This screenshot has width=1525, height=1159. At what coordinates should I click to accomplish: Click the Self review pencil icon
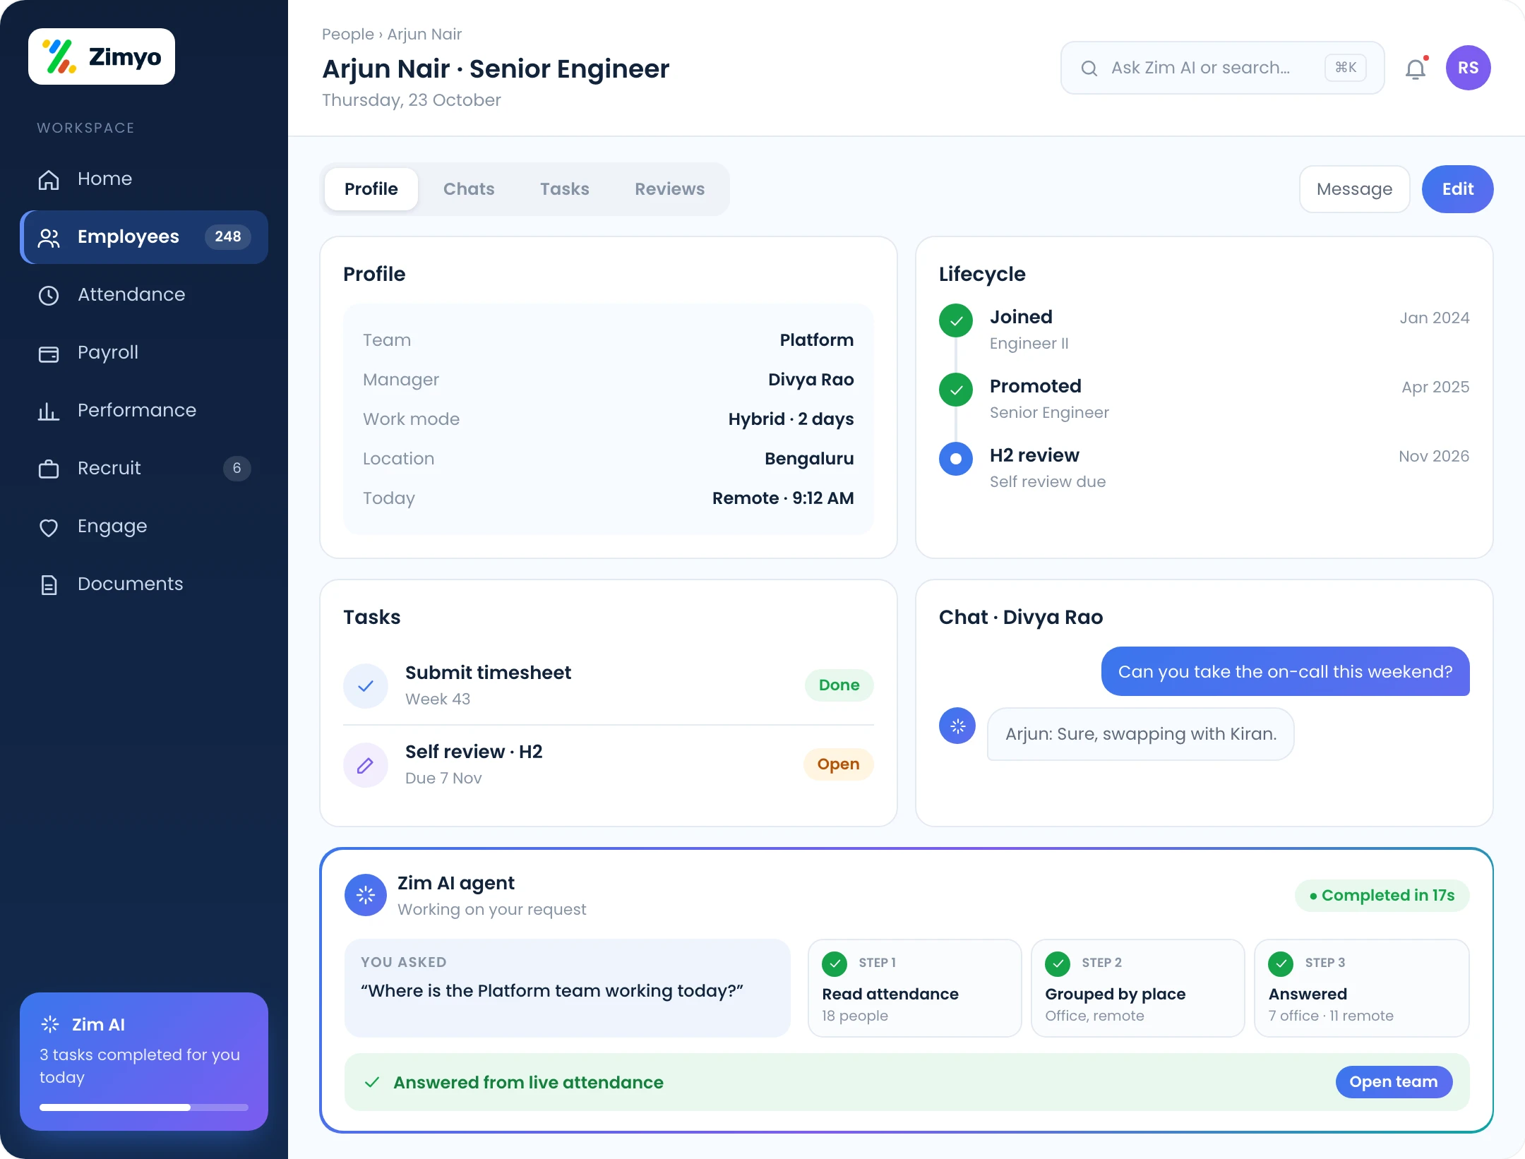(x=366, y=764)
